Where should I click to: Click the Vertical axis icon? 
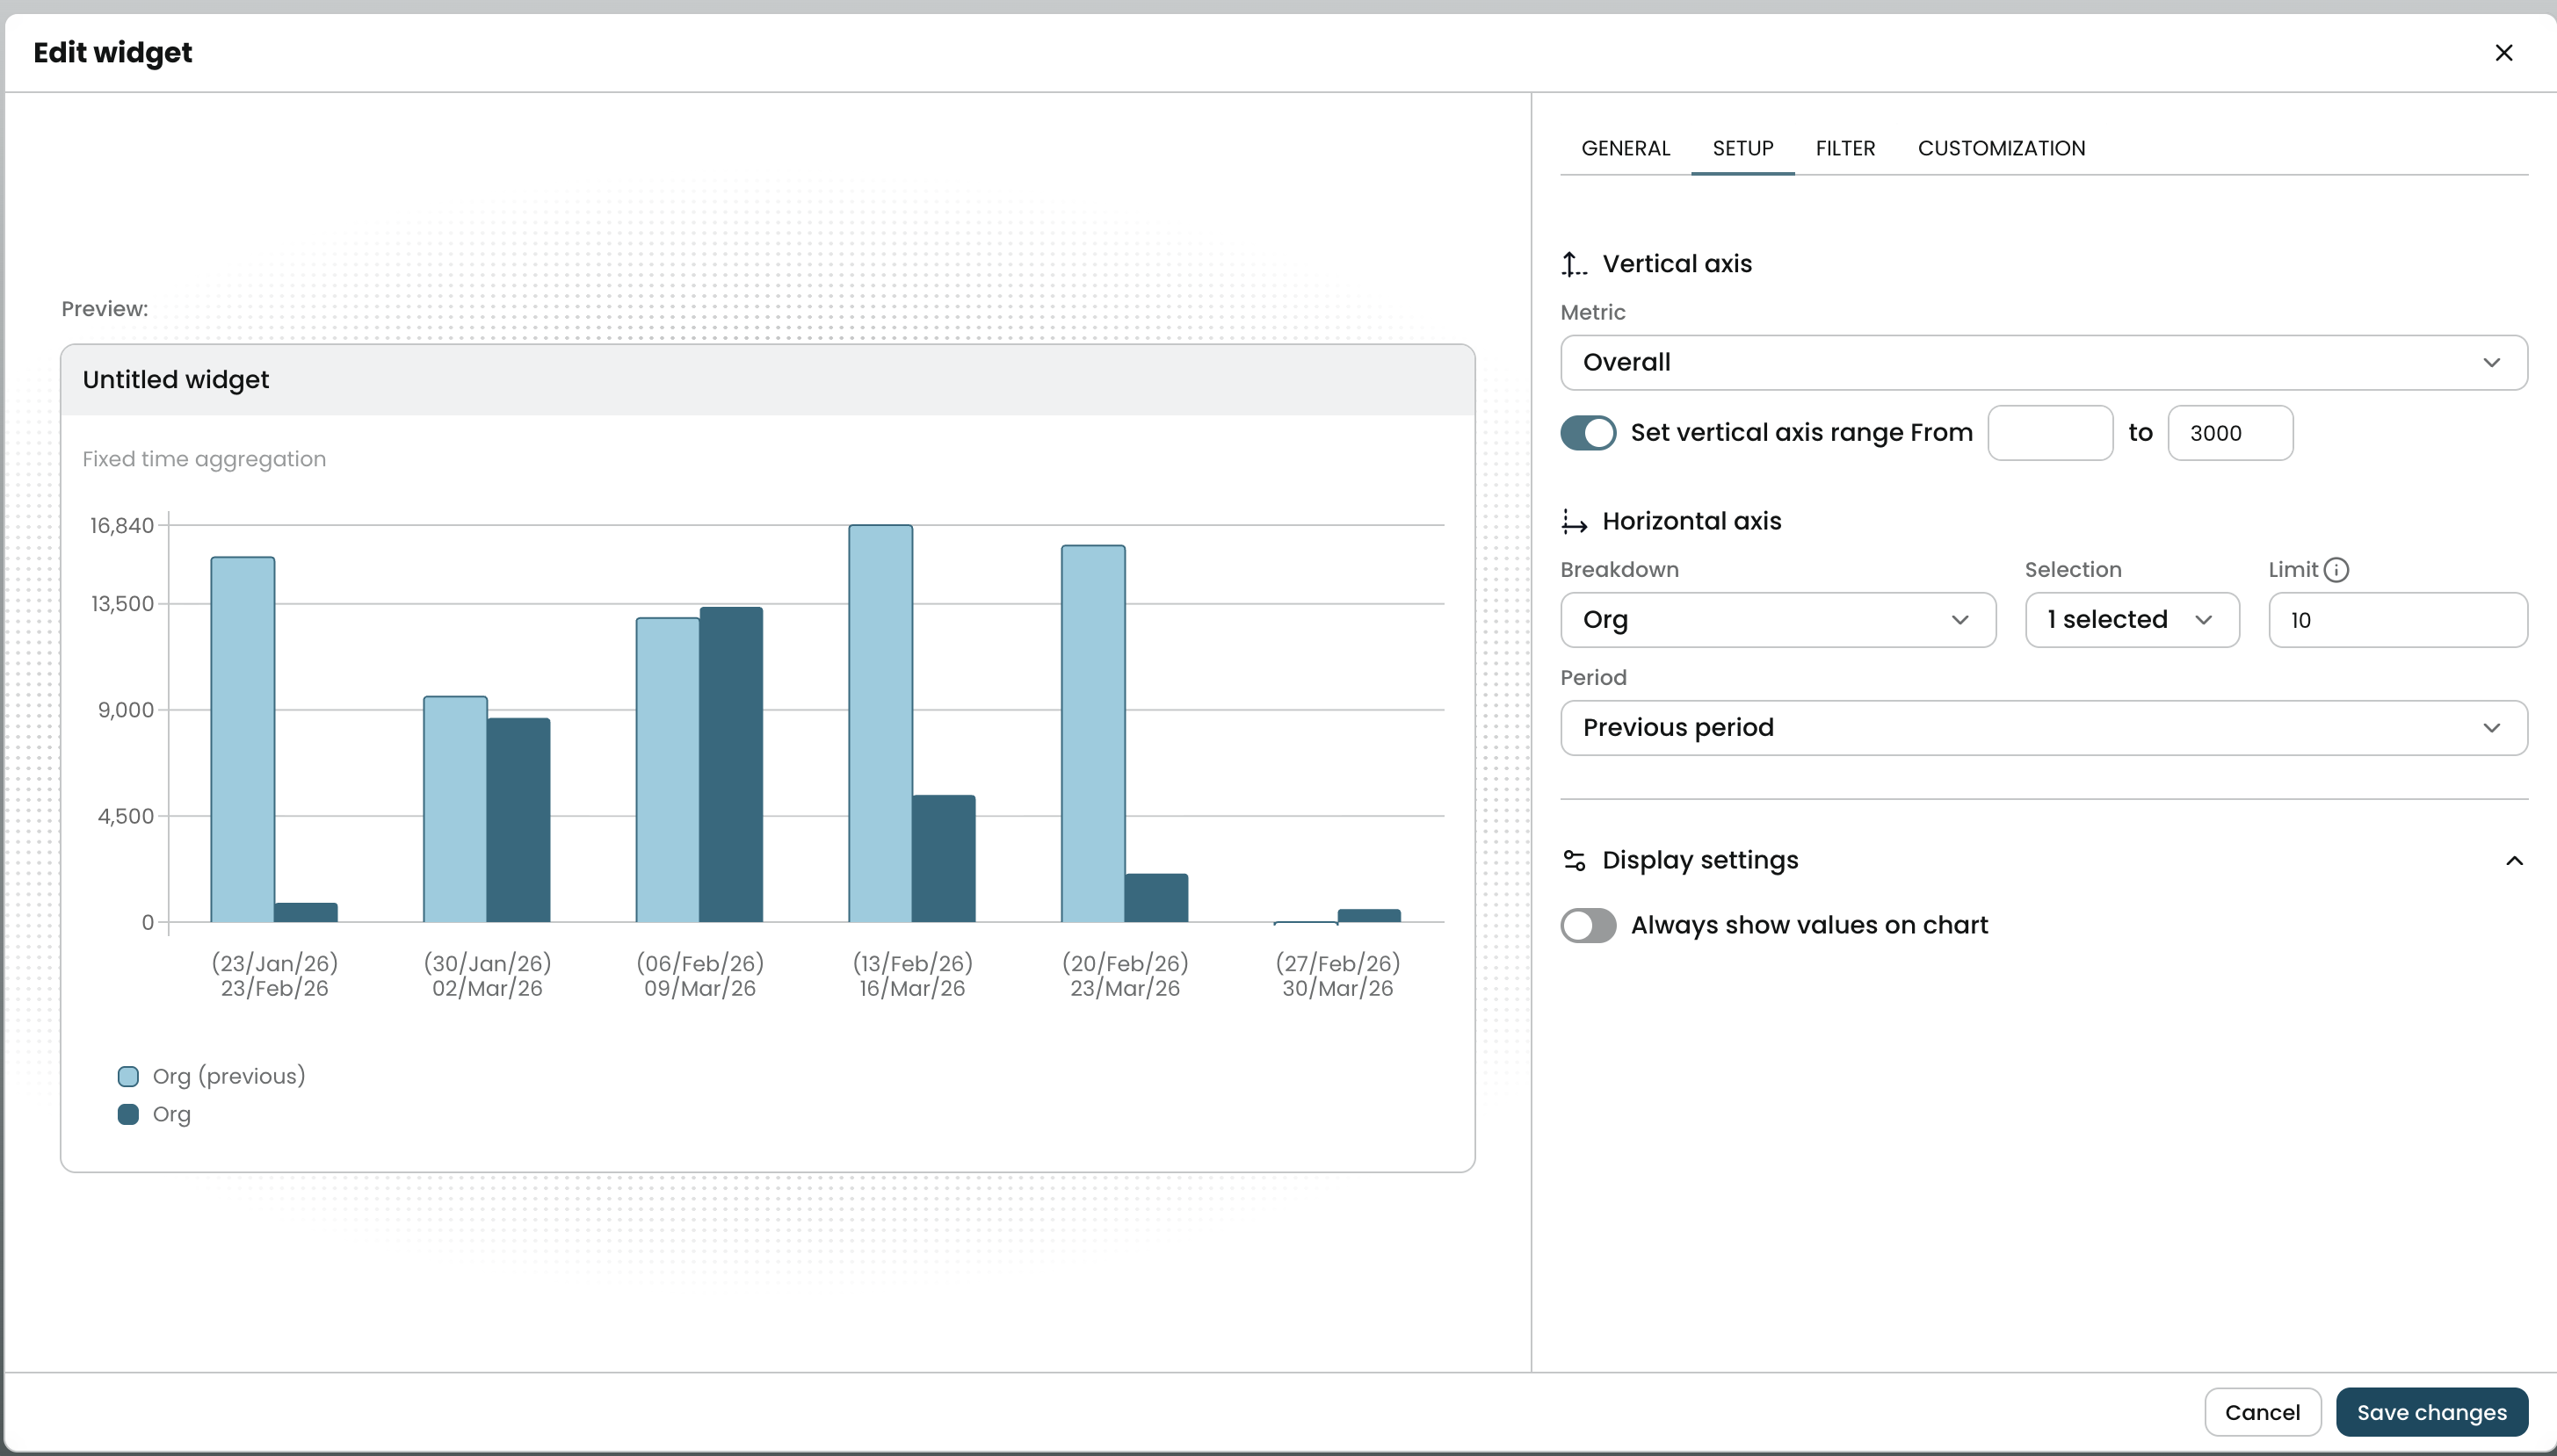pos(1574,264)
